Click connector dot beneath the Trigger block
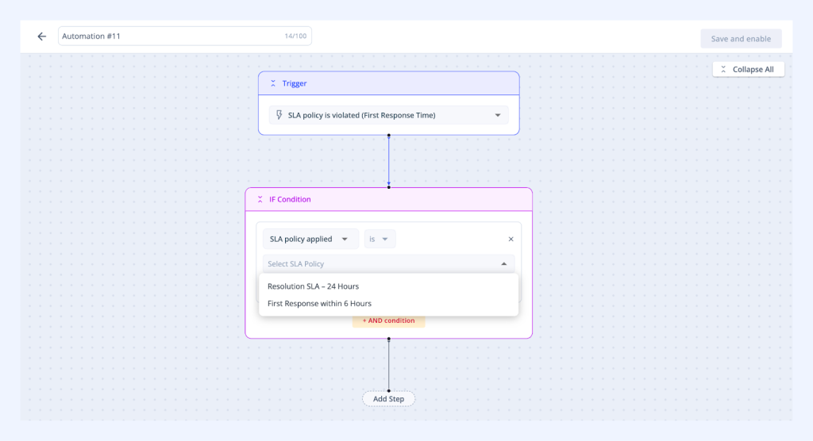The width and height of the screenshot is (813, 441). (x=388, y=136)
